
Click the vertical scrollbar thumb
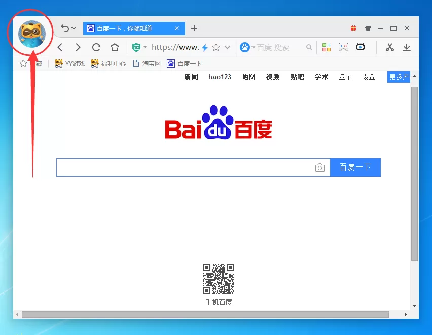[414, 174]
